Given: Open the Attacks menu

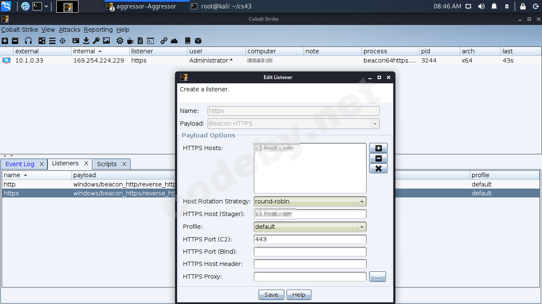Looking at the screenshot, I should [69, 30].
